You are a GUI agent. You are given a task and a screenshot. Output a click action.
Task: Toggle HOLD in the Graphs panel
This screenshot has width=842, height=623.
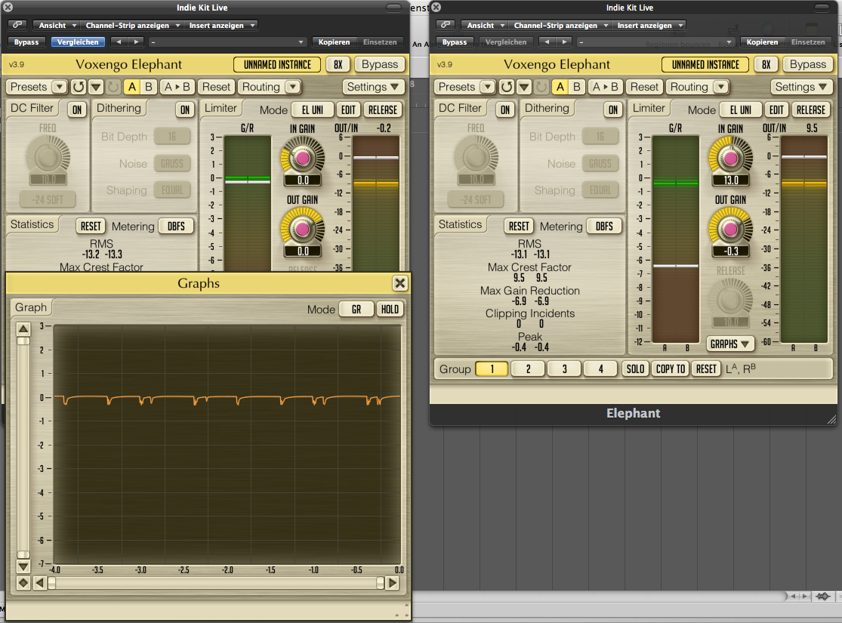pos(390,310)
